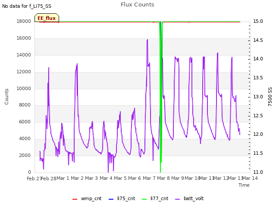Toggle the batt_volt legend entry
The width and height of the screenshot is (276, 207).
click(189, 198)
